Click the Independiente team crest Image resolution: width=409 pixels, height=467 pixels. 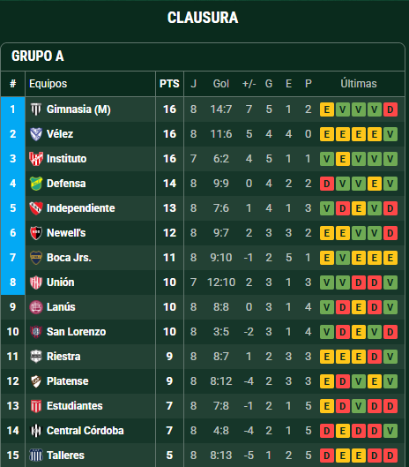(x=36, y=208)
